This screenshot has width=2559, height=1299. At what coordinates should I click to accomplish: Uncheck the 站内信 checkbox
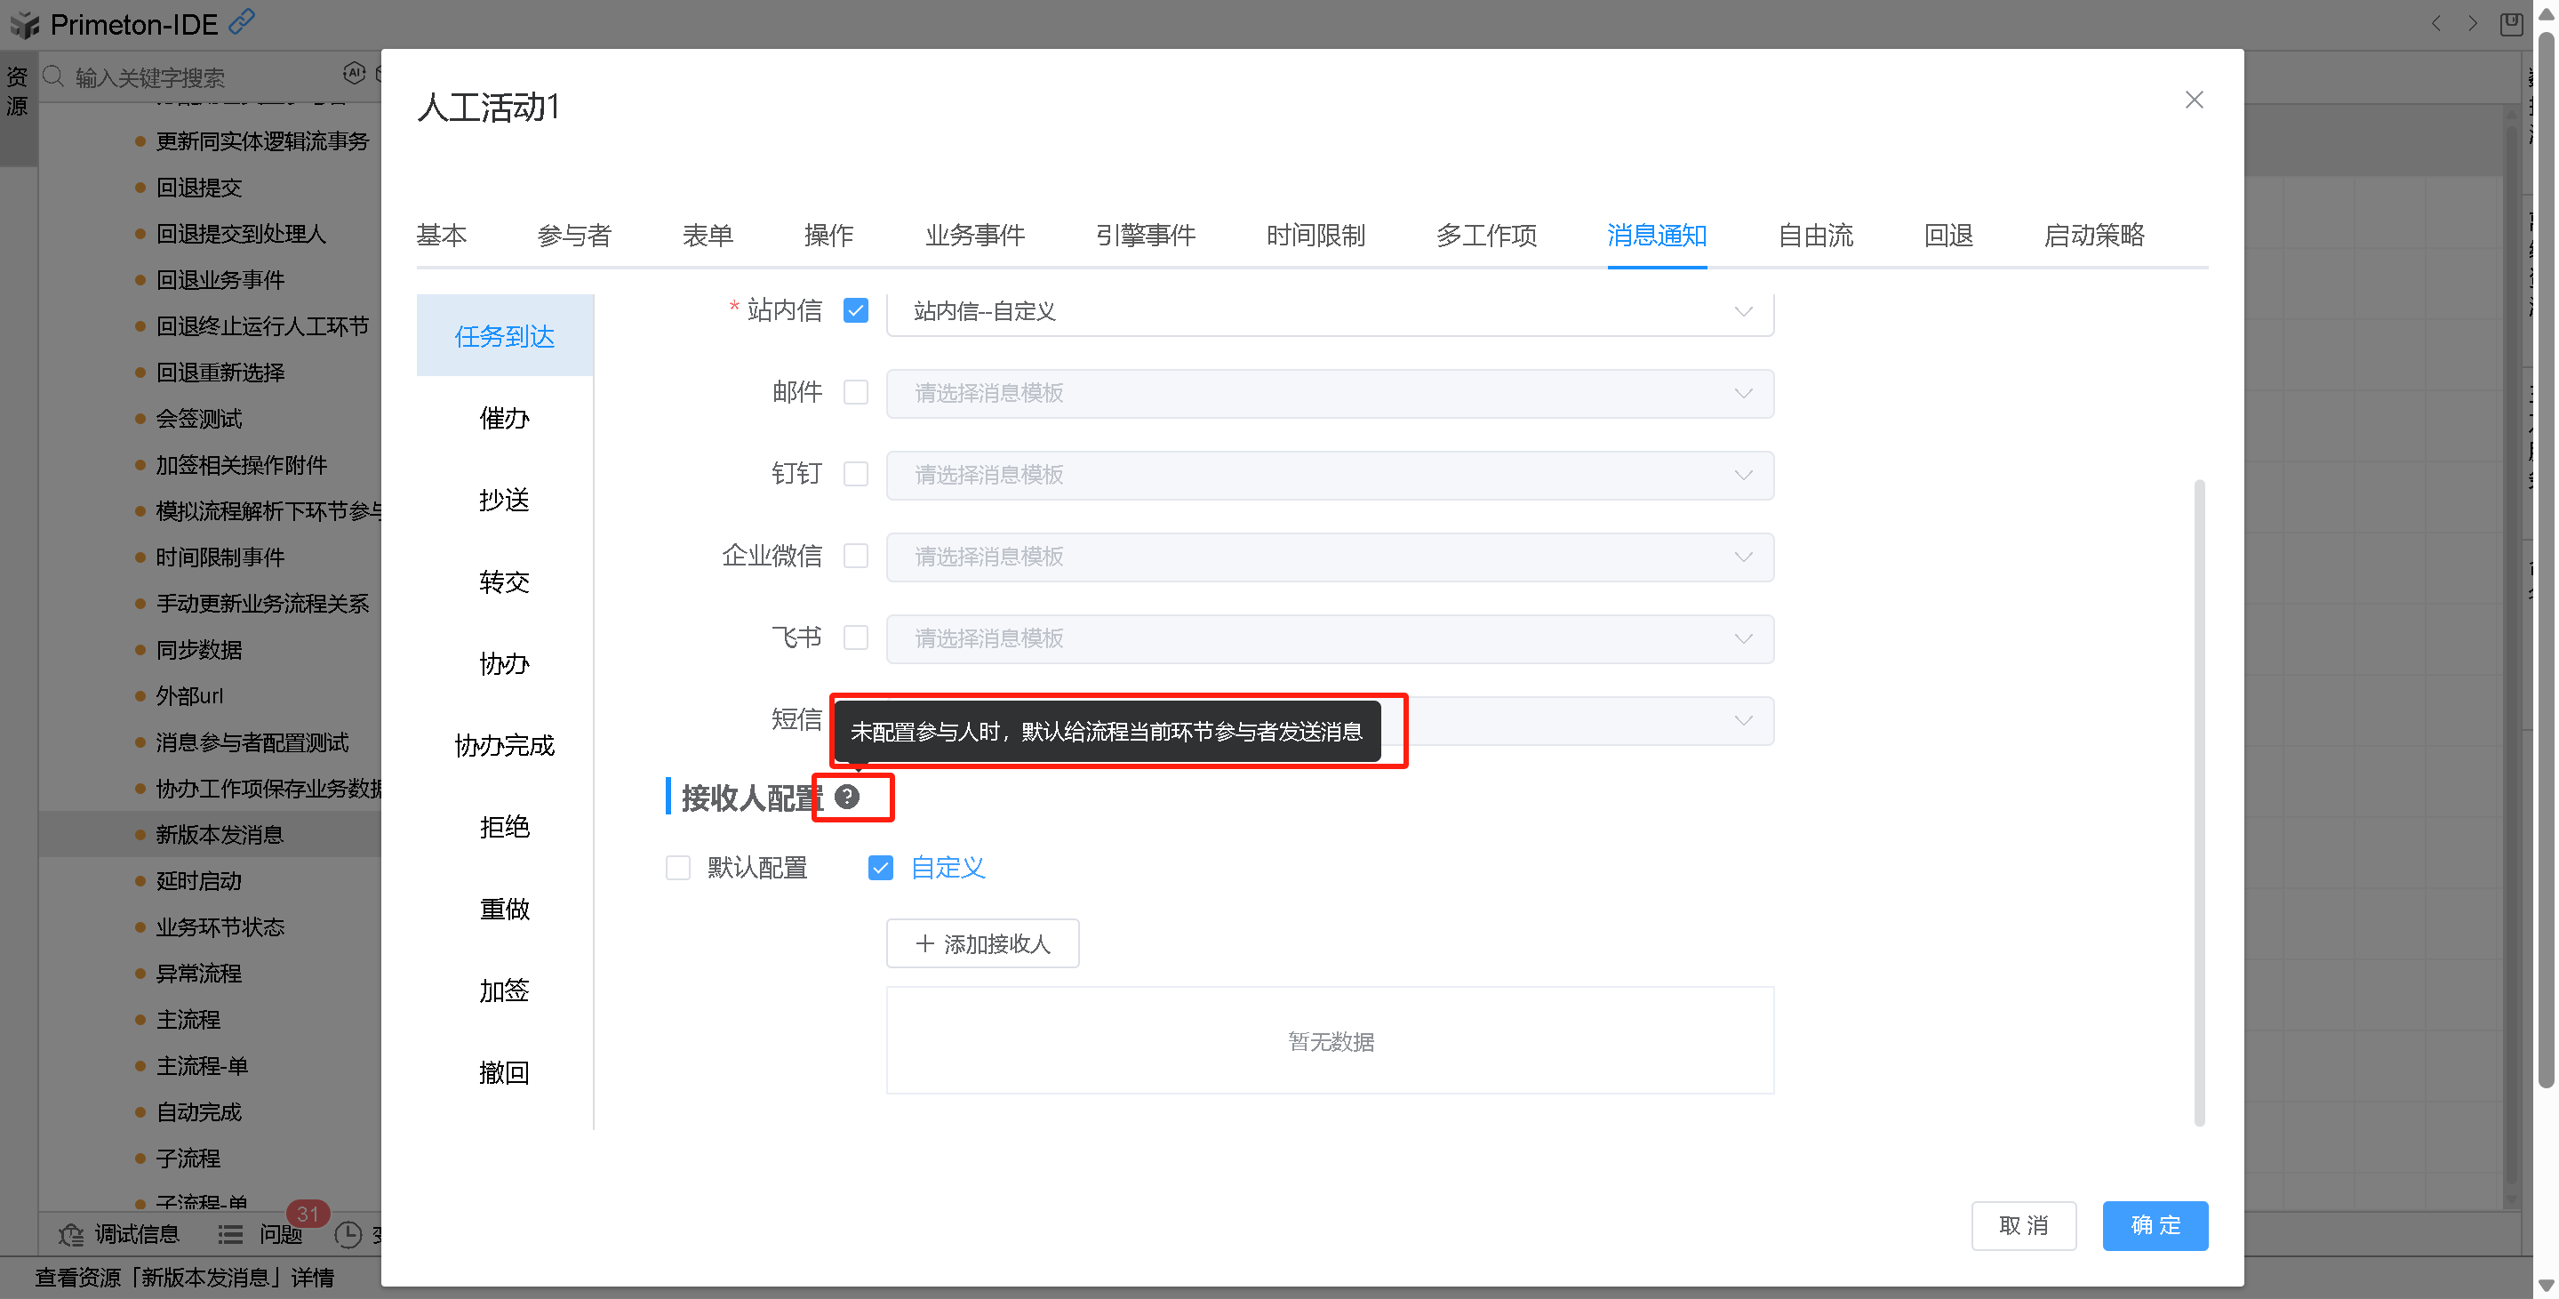pyautogui.click(x=855, y=311)
